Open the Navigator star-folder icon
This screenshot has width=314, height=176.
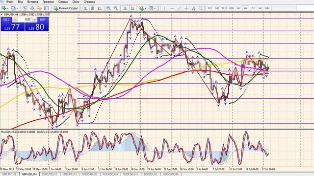[x=39, y=8]
